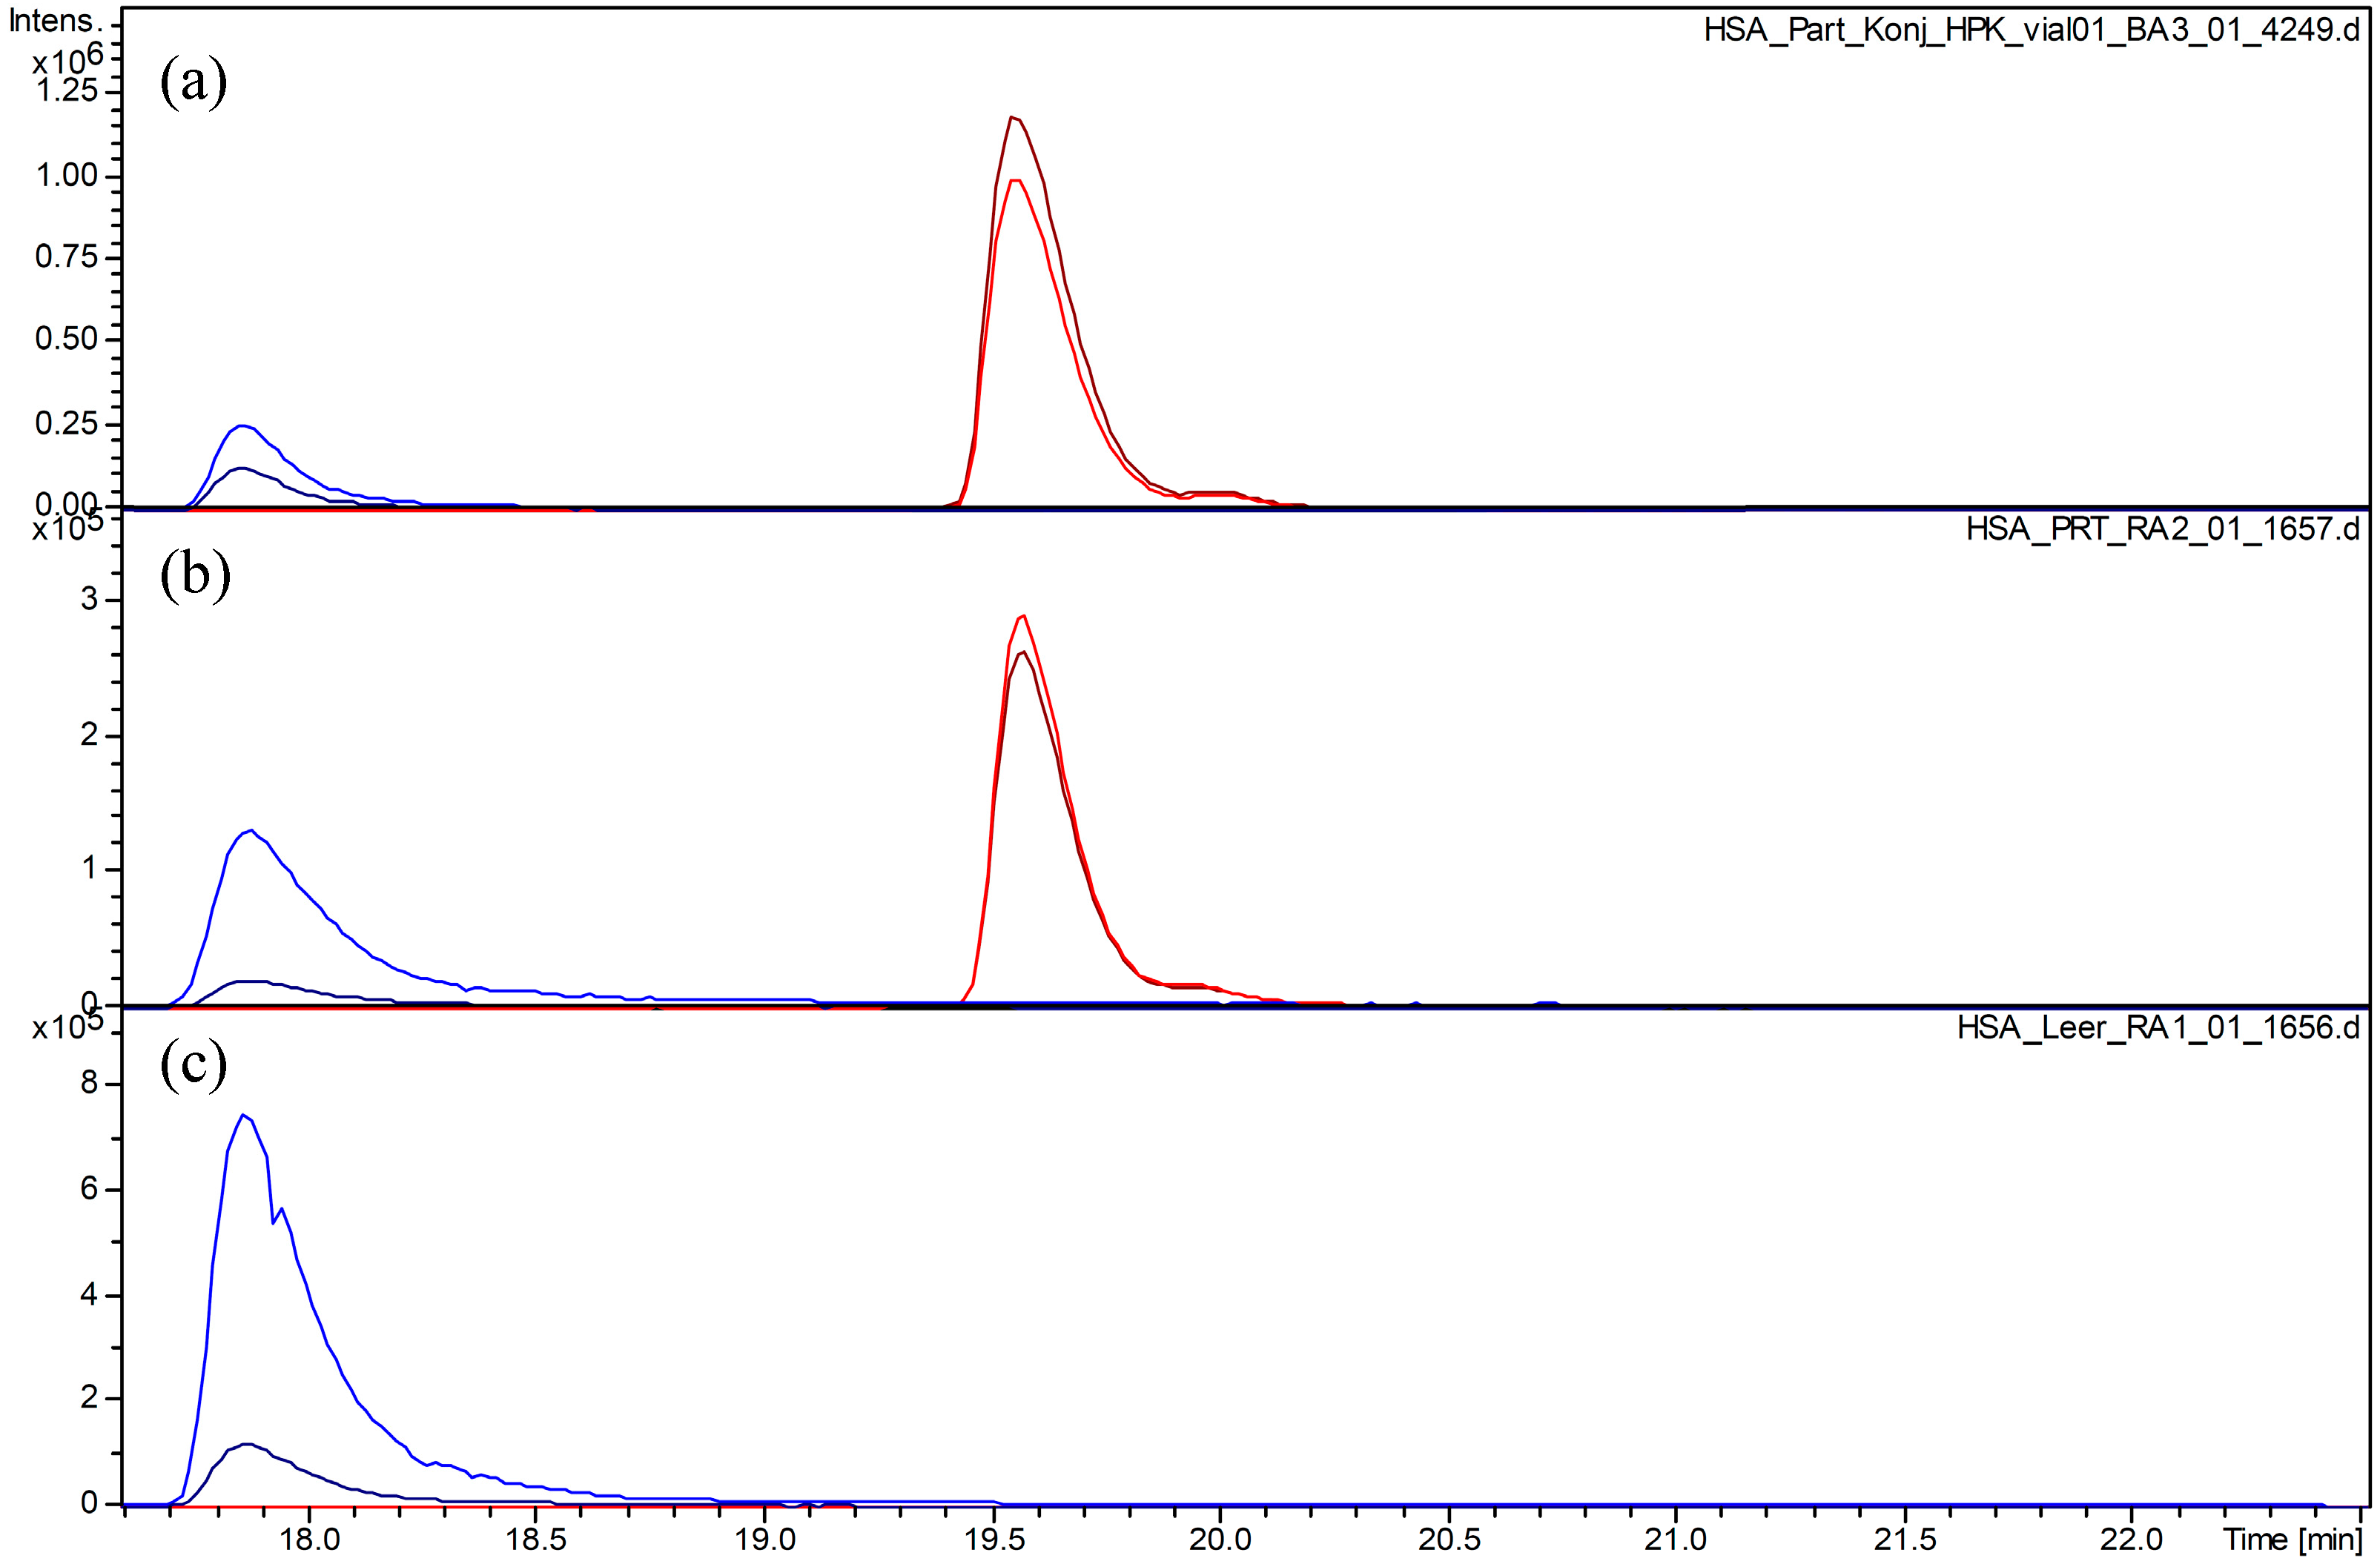Click the 21.0 tick on time axis

[x=1677, y=1540]
